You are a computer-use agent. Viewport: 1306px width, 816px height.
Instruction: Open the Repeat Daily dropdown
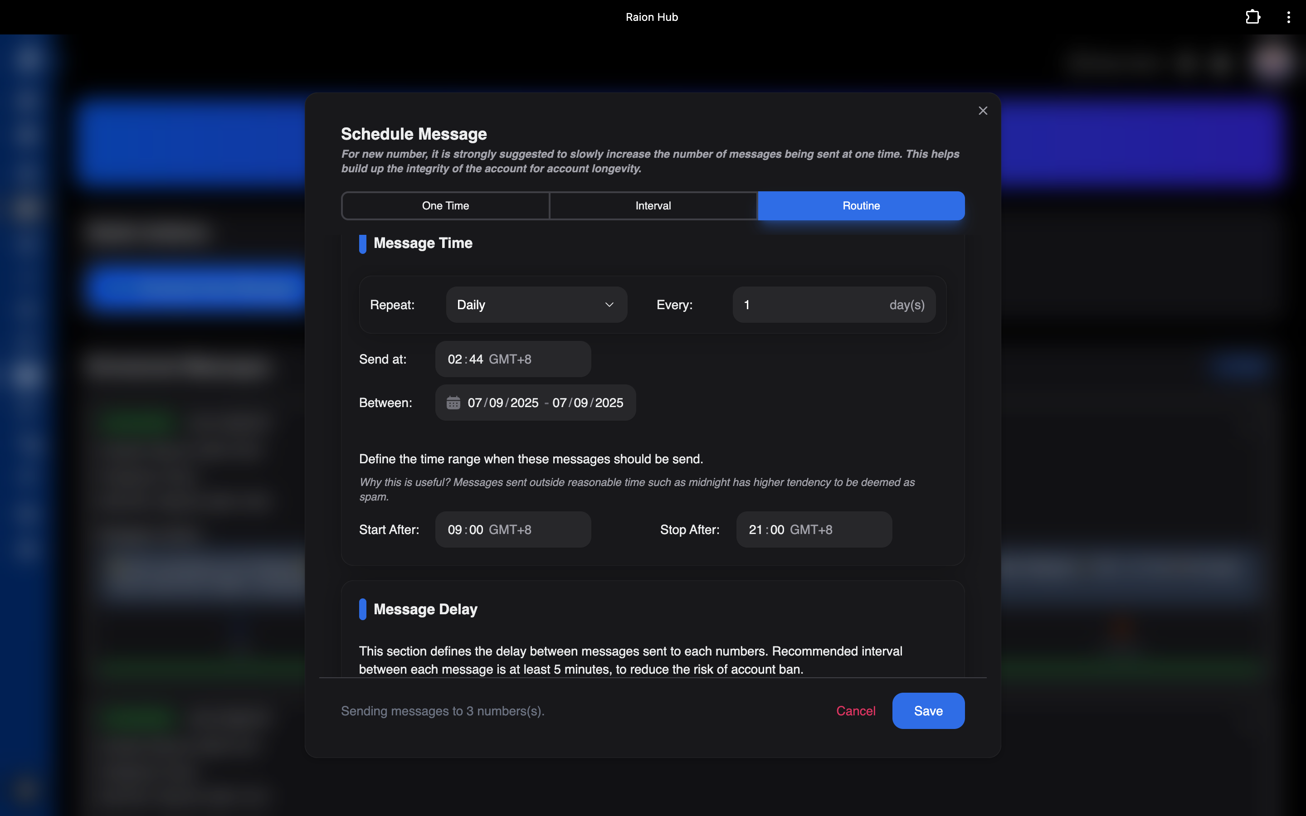coord(536,305)
